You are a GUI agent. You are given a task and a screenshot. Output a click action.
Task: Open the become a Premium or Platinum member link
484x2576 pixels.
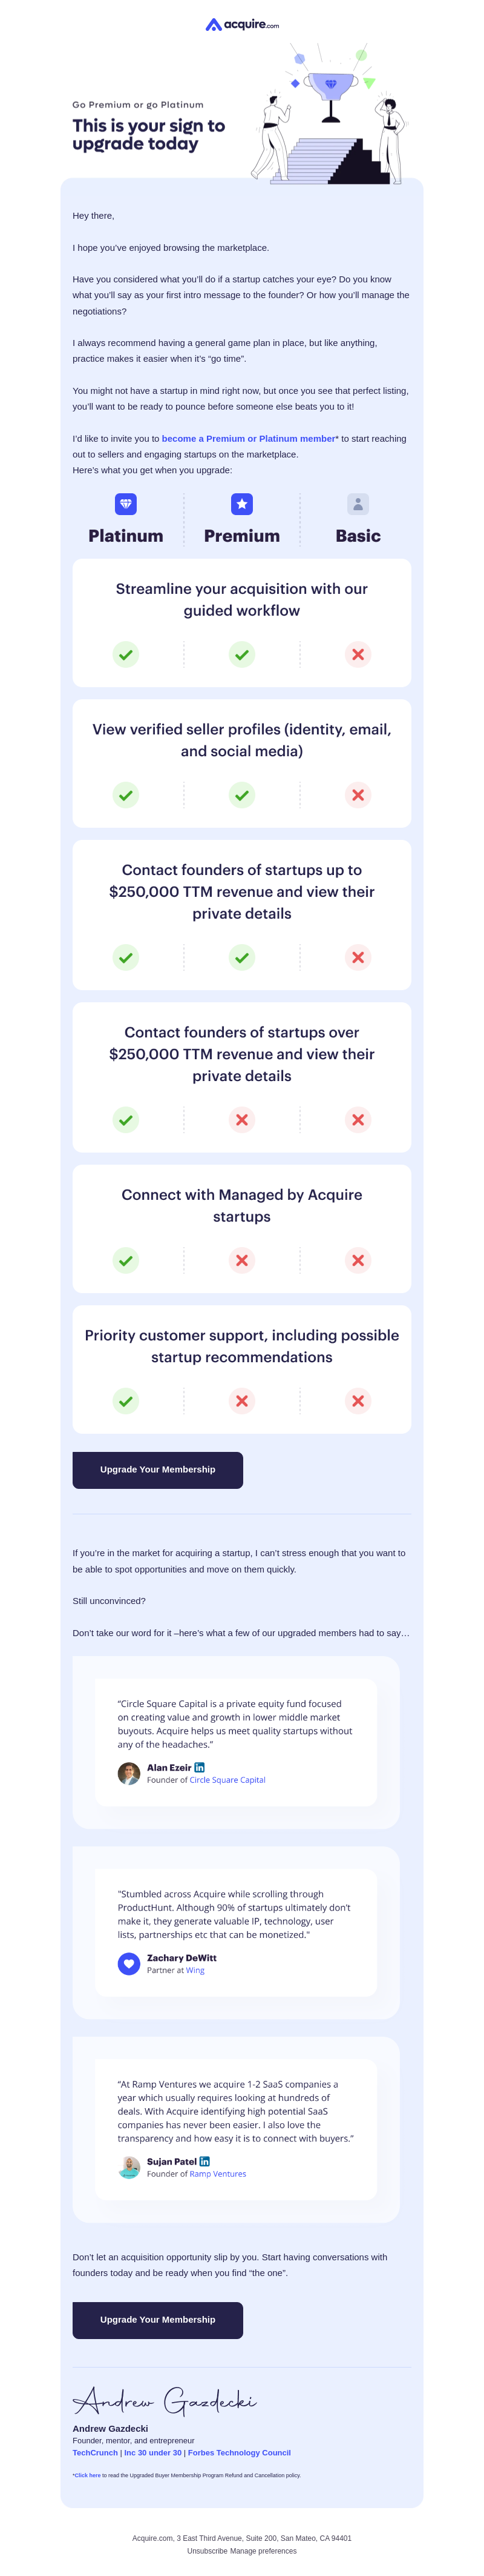[x=249, y=438]
